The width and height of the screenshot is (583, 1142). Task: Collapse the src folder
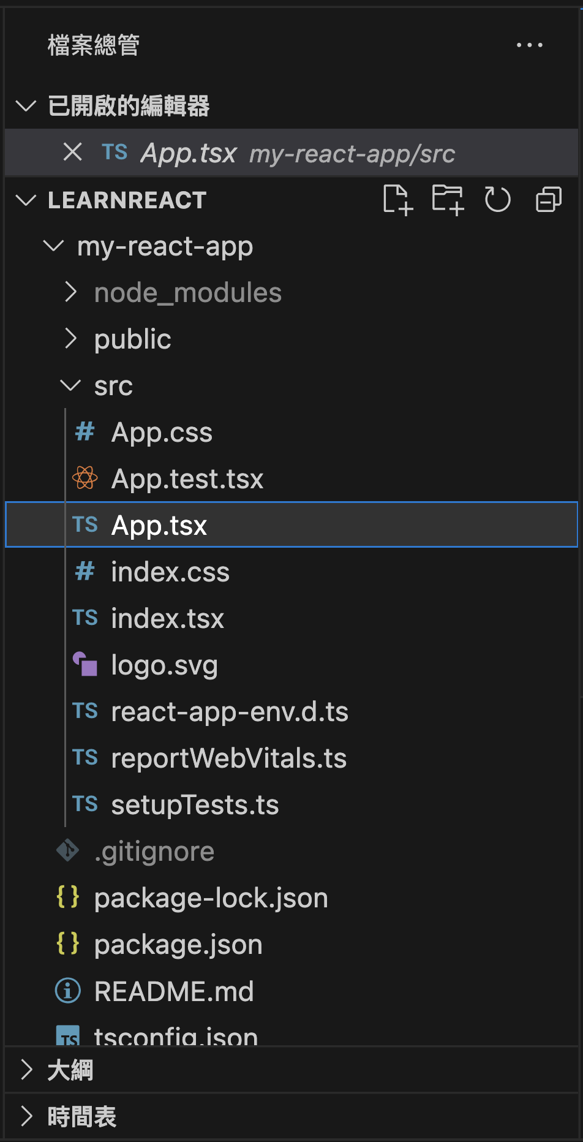(x=71, y=385)
